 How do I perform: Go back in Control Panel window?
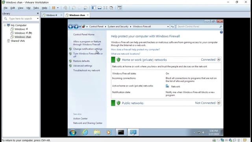point(71,26)
